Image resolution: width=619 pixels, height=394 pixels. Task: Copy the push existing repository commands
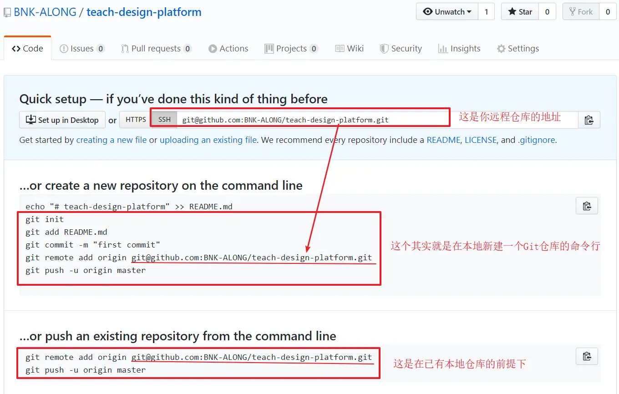(x=587, y=356)
